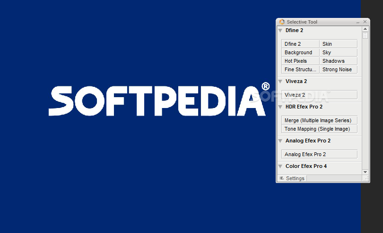The height and width of the screenshot is (233, 383).
Task: Collapse the Viveza 2 section triangle
Action: tap(280, 82)
